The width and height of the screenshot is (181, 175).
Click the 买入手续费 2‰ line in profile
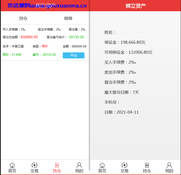click(120, 62)
